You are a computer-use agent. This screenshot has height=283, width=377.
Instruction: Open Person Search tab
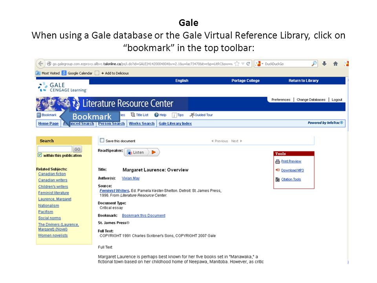point(111,123)
